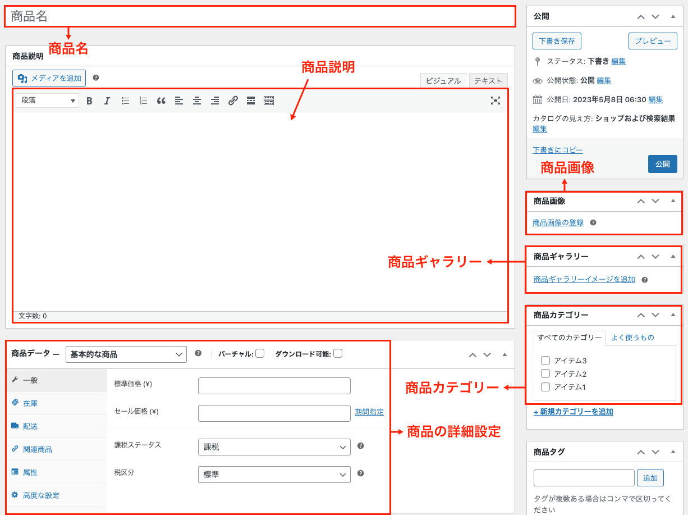Screen dimensions: 688x515
Task: Apply italic formatting in editor toolbar
Action: (x=107, y=101)
